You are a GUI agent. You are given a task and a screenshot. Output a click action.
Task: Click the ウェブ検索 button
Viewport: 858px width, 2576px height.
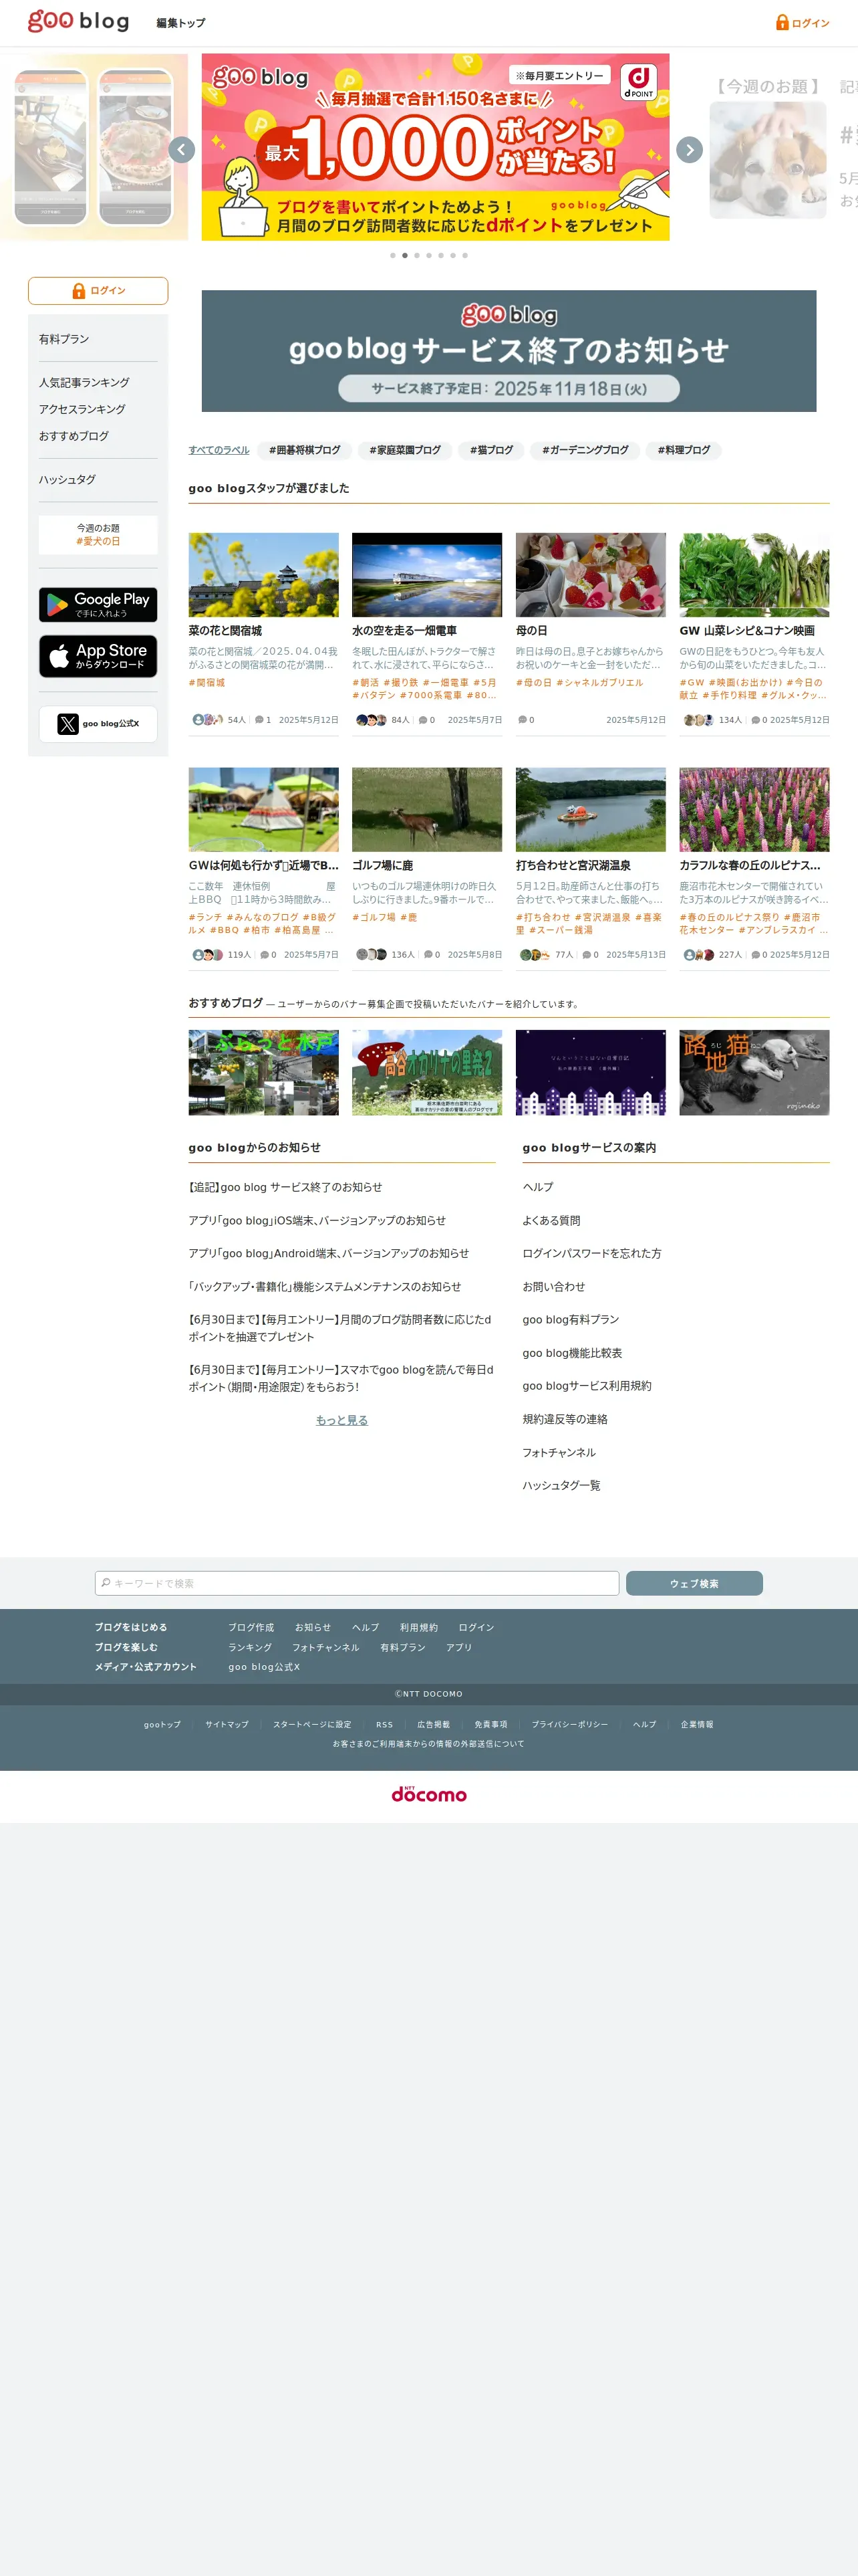coord(694,1583)
